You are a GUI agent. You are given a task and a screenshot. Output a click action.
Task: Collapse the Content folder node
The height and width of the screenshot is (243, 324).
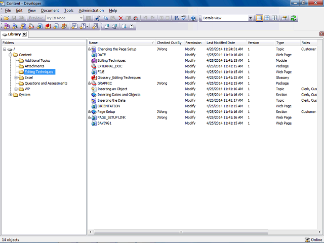pyautogui.click(x=10, y=55)
